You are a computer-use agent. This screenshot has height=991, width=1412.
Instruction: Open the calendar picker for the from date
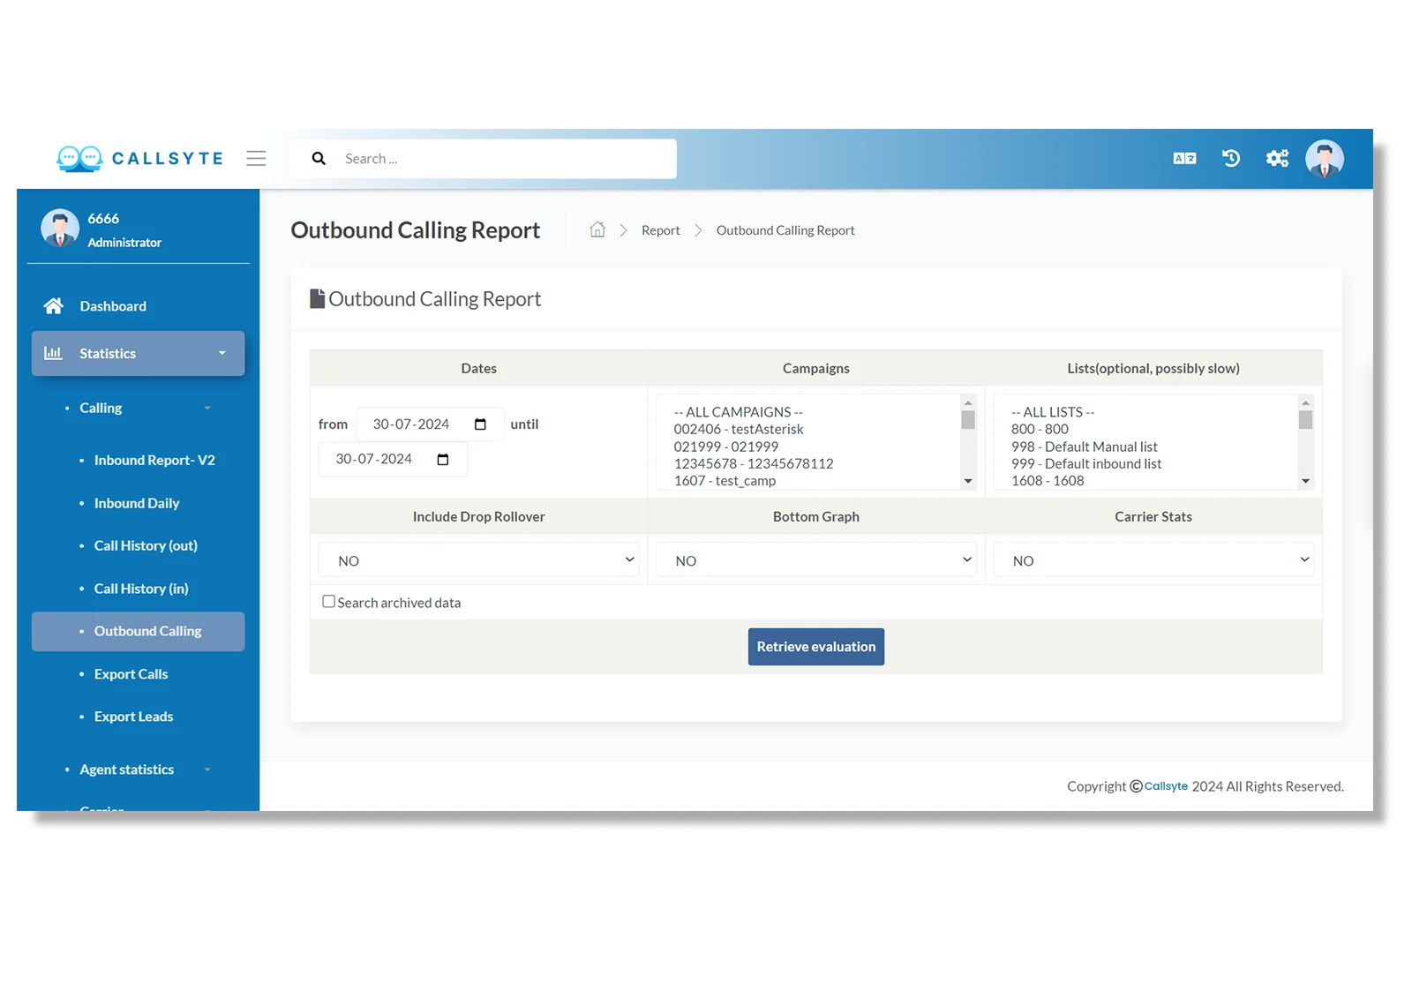click(x=482, y=424)
